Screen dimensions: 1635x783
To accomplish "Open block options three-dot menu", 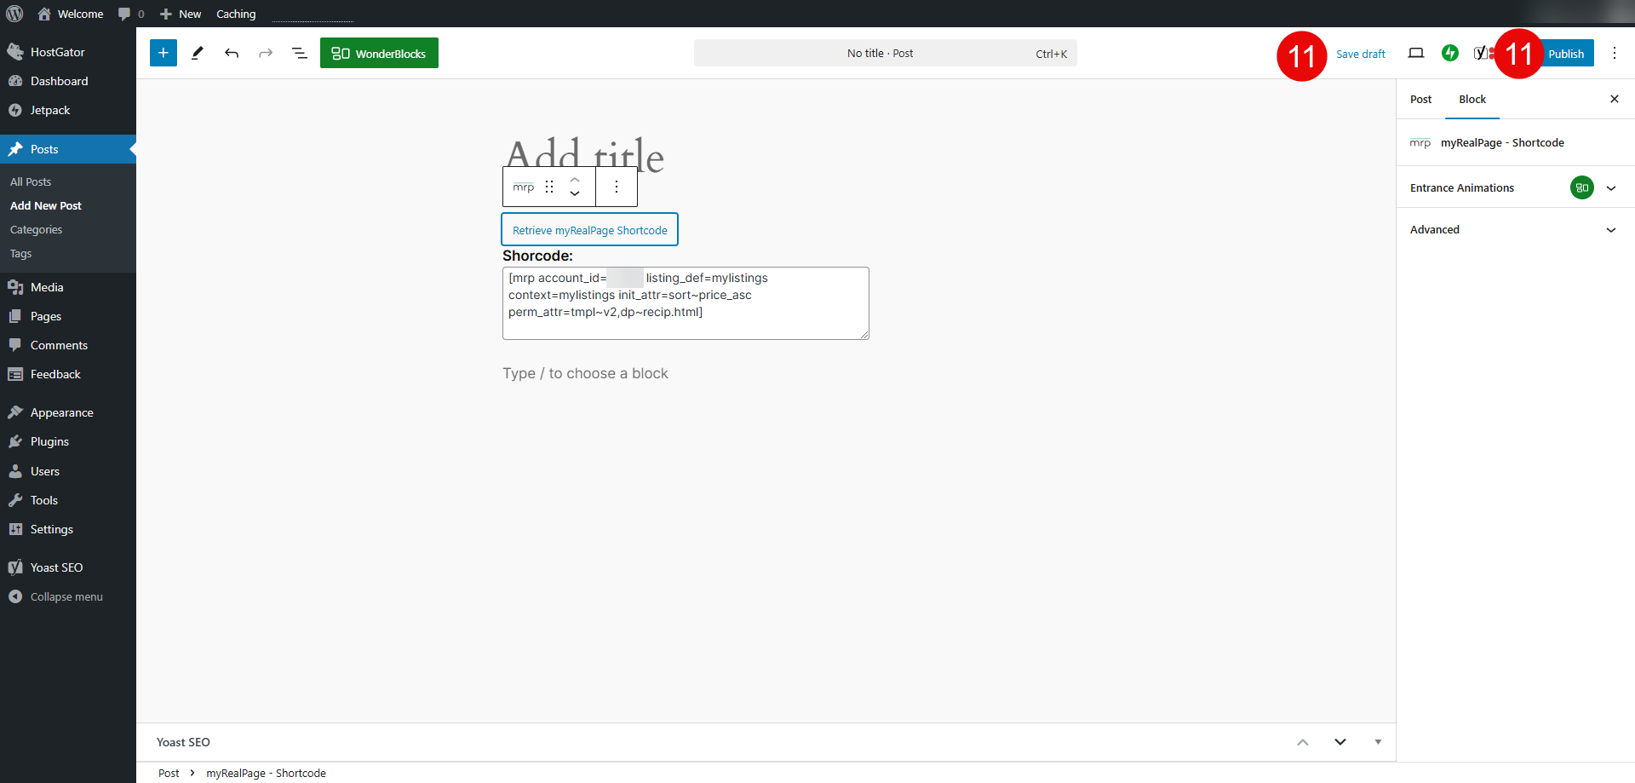I will tap(617, 187).
